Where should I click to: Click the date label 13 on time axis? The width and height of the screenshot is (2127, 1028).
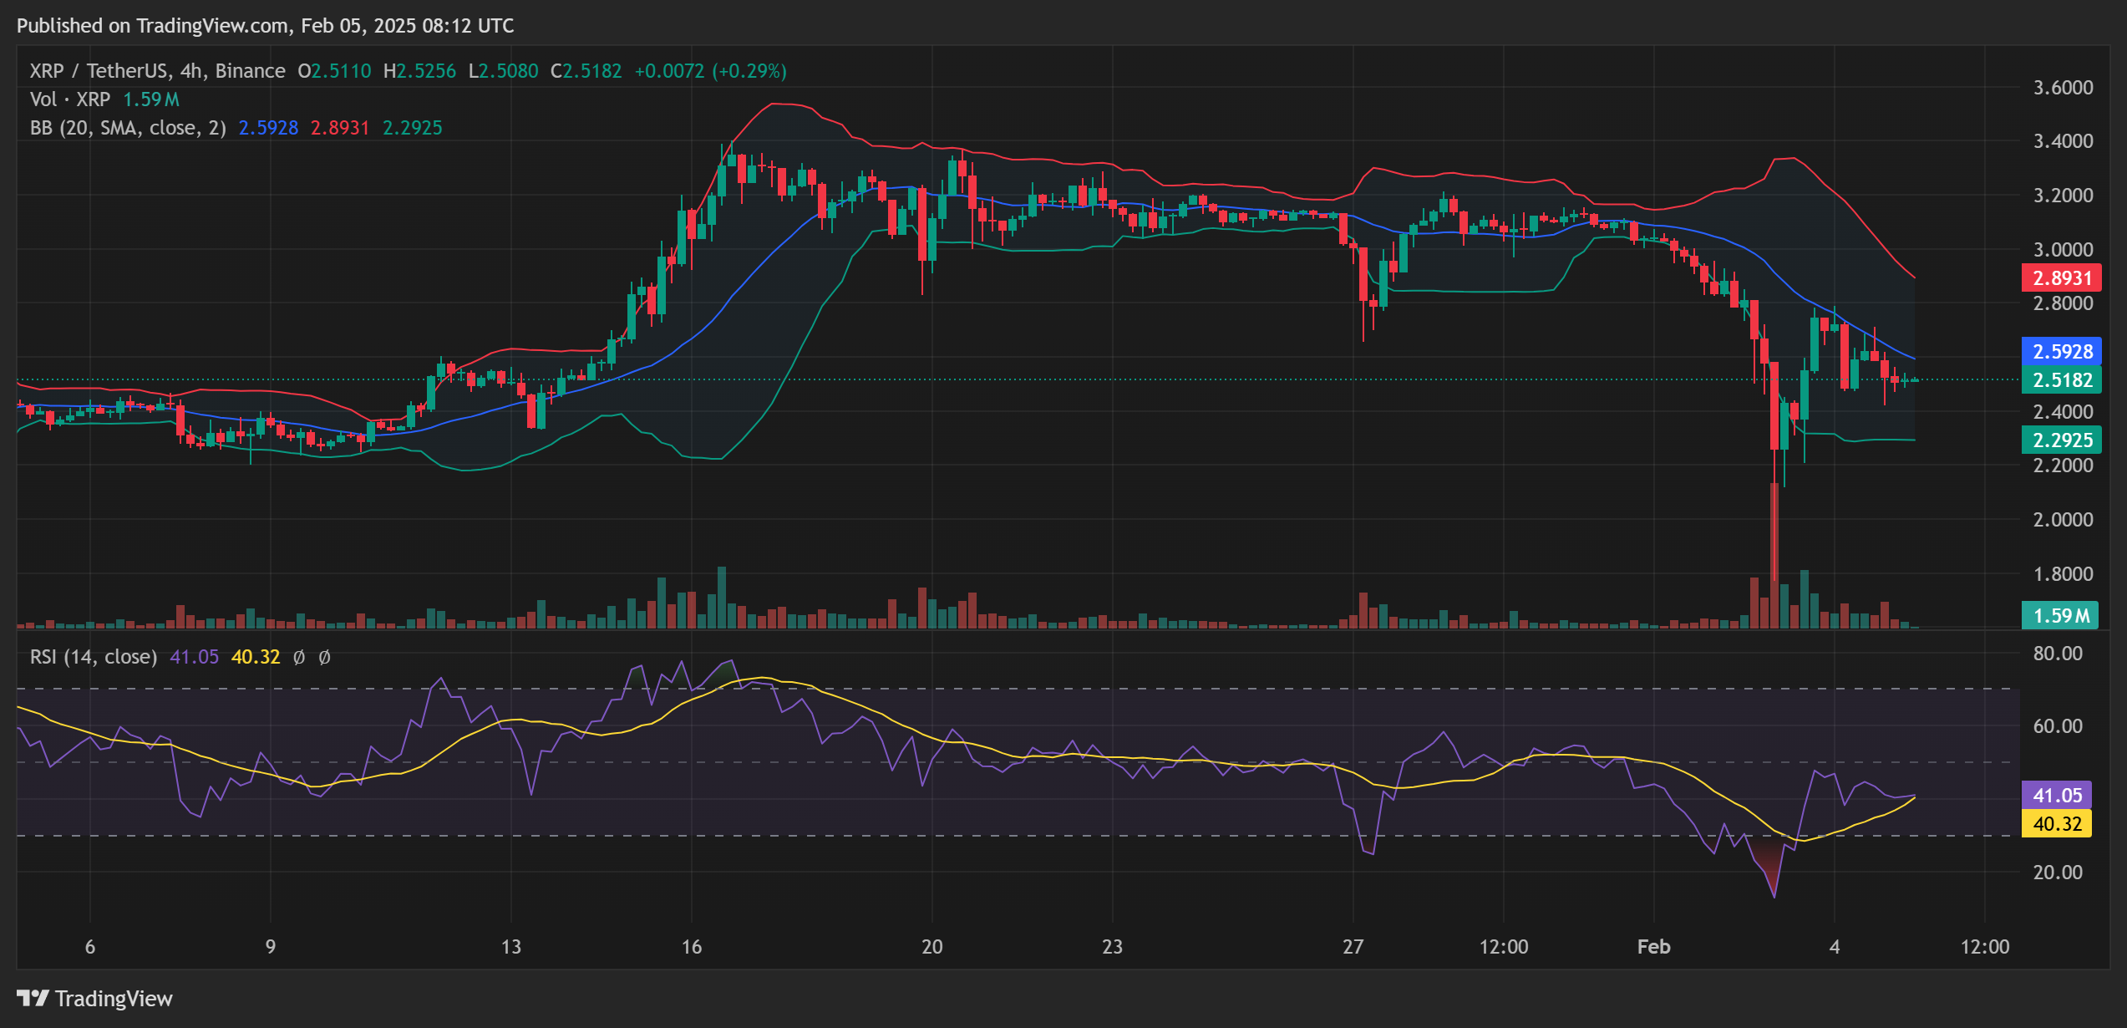pyautogui.click(x=511, y=947)
